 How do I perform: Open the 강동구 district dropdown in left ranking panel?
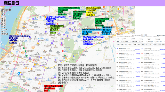(x=127, y=39)
